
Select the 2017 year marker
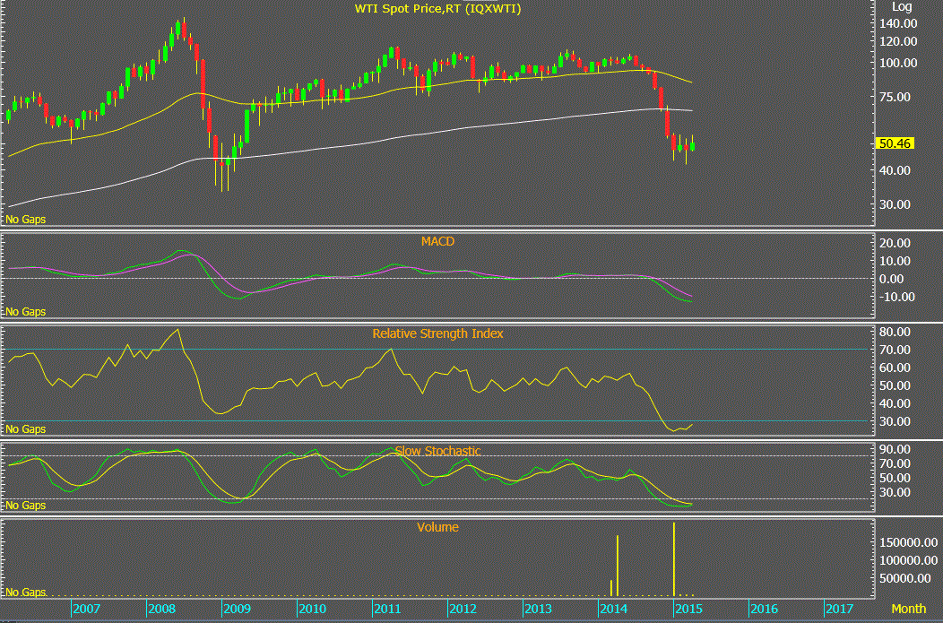[x=840, y=609]
